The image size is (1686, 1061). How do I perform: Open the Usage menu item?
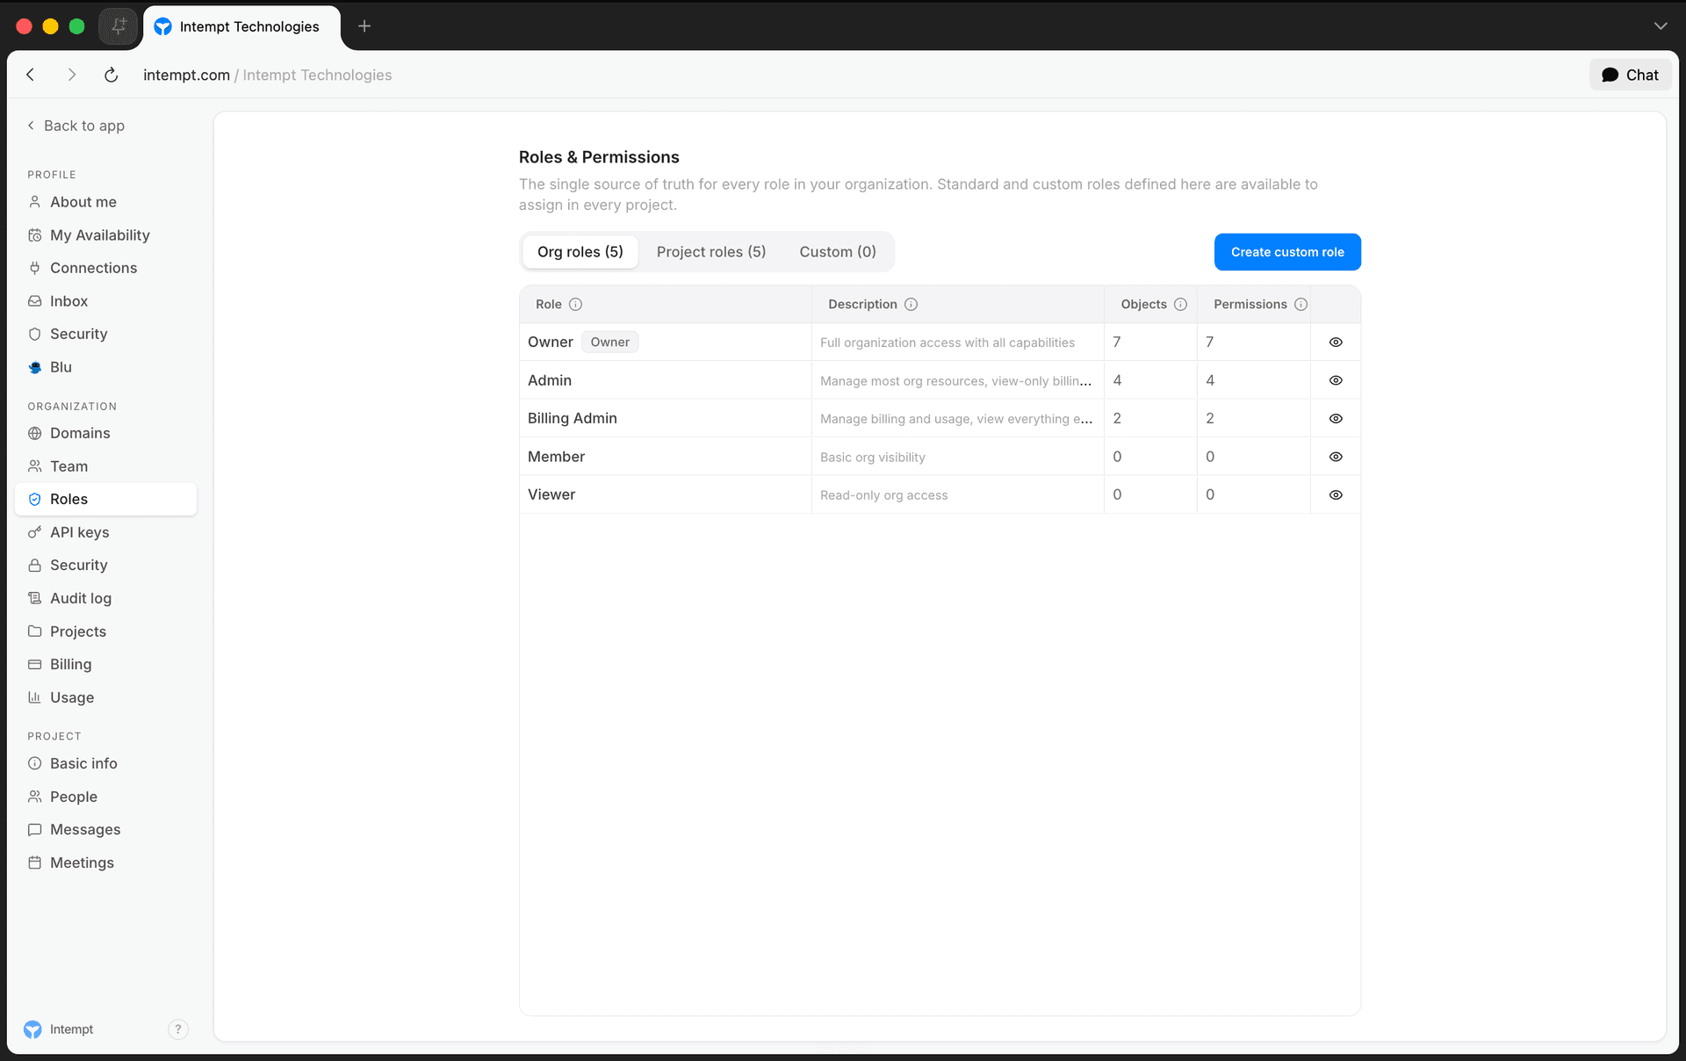105,697
